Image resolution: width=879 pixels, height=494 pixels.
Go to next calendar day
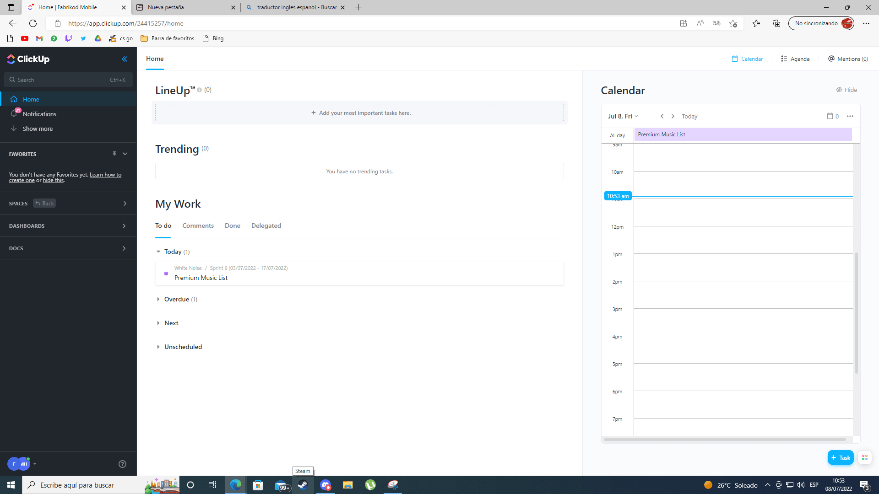tap(673, 116)
